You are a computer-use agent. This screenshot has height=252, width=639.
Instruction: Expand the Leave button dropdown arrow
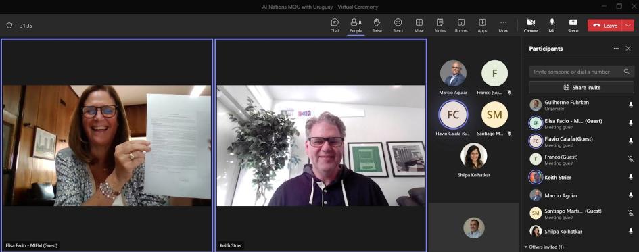(628, 25)
